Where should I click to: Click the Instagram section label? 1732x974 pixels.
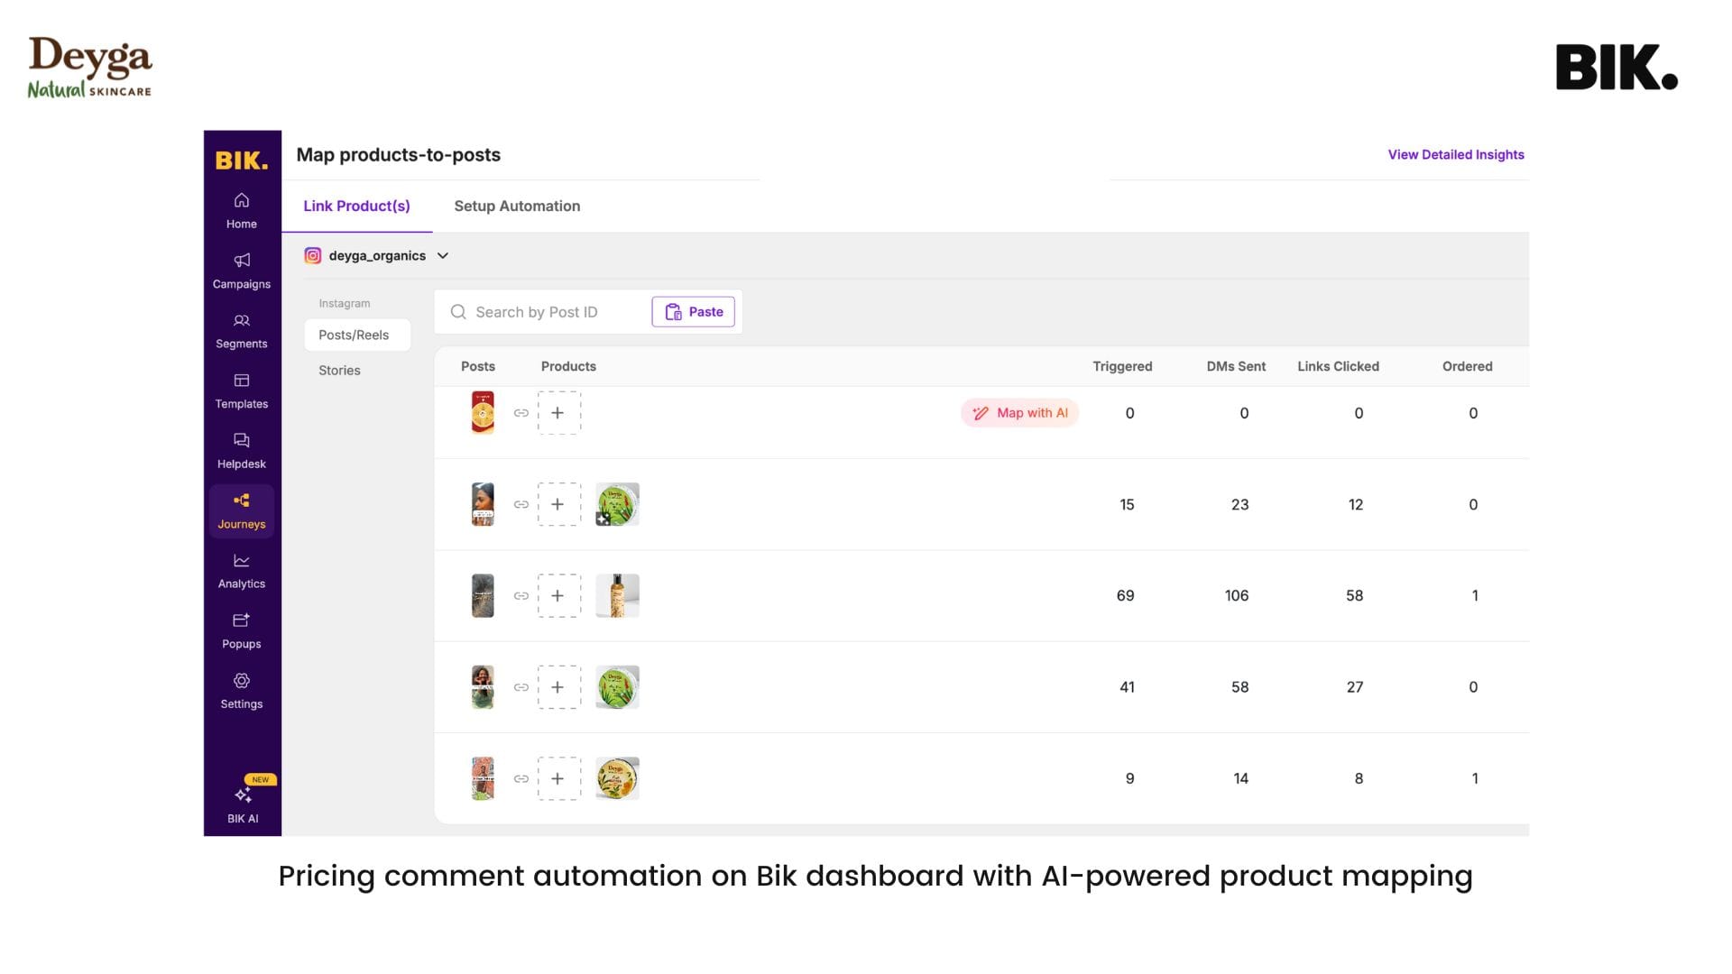coord(344,304)
